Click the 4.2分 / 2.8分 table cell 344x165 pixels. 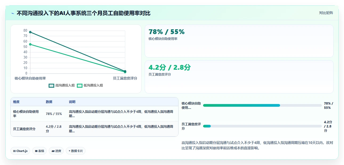(x=55, y=129)
